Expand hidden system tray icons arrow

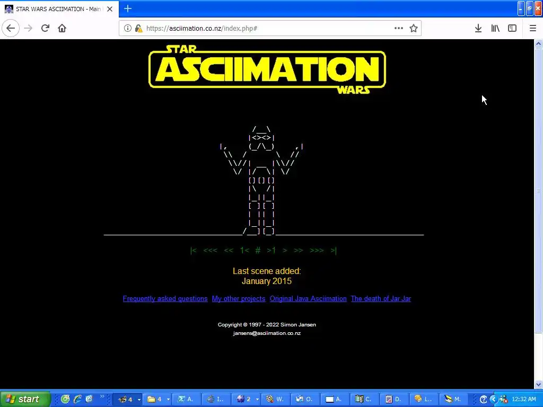[494, 400]
